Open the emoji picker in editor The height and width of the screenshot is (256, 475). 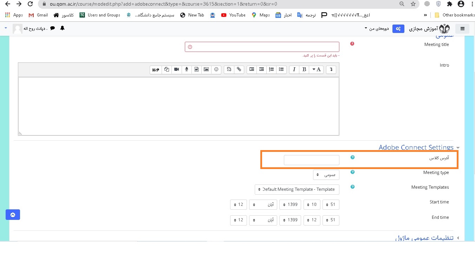(x=216, y=69)
